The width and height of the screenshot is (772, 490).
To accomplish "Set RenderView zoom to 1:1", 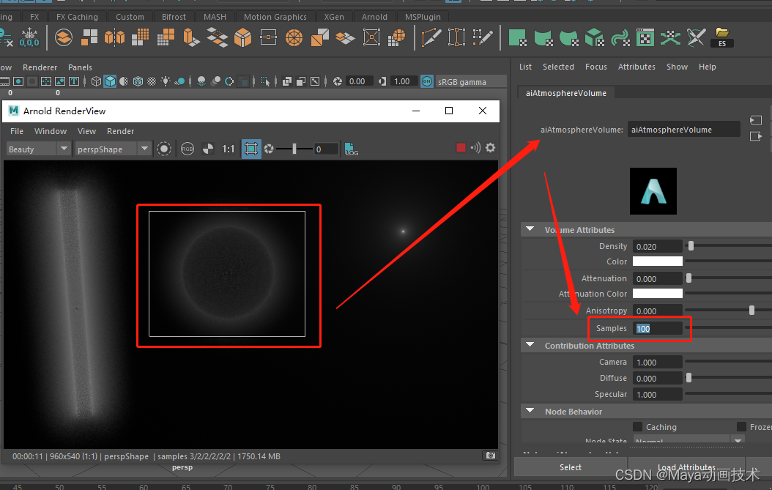I will [229, 149].
